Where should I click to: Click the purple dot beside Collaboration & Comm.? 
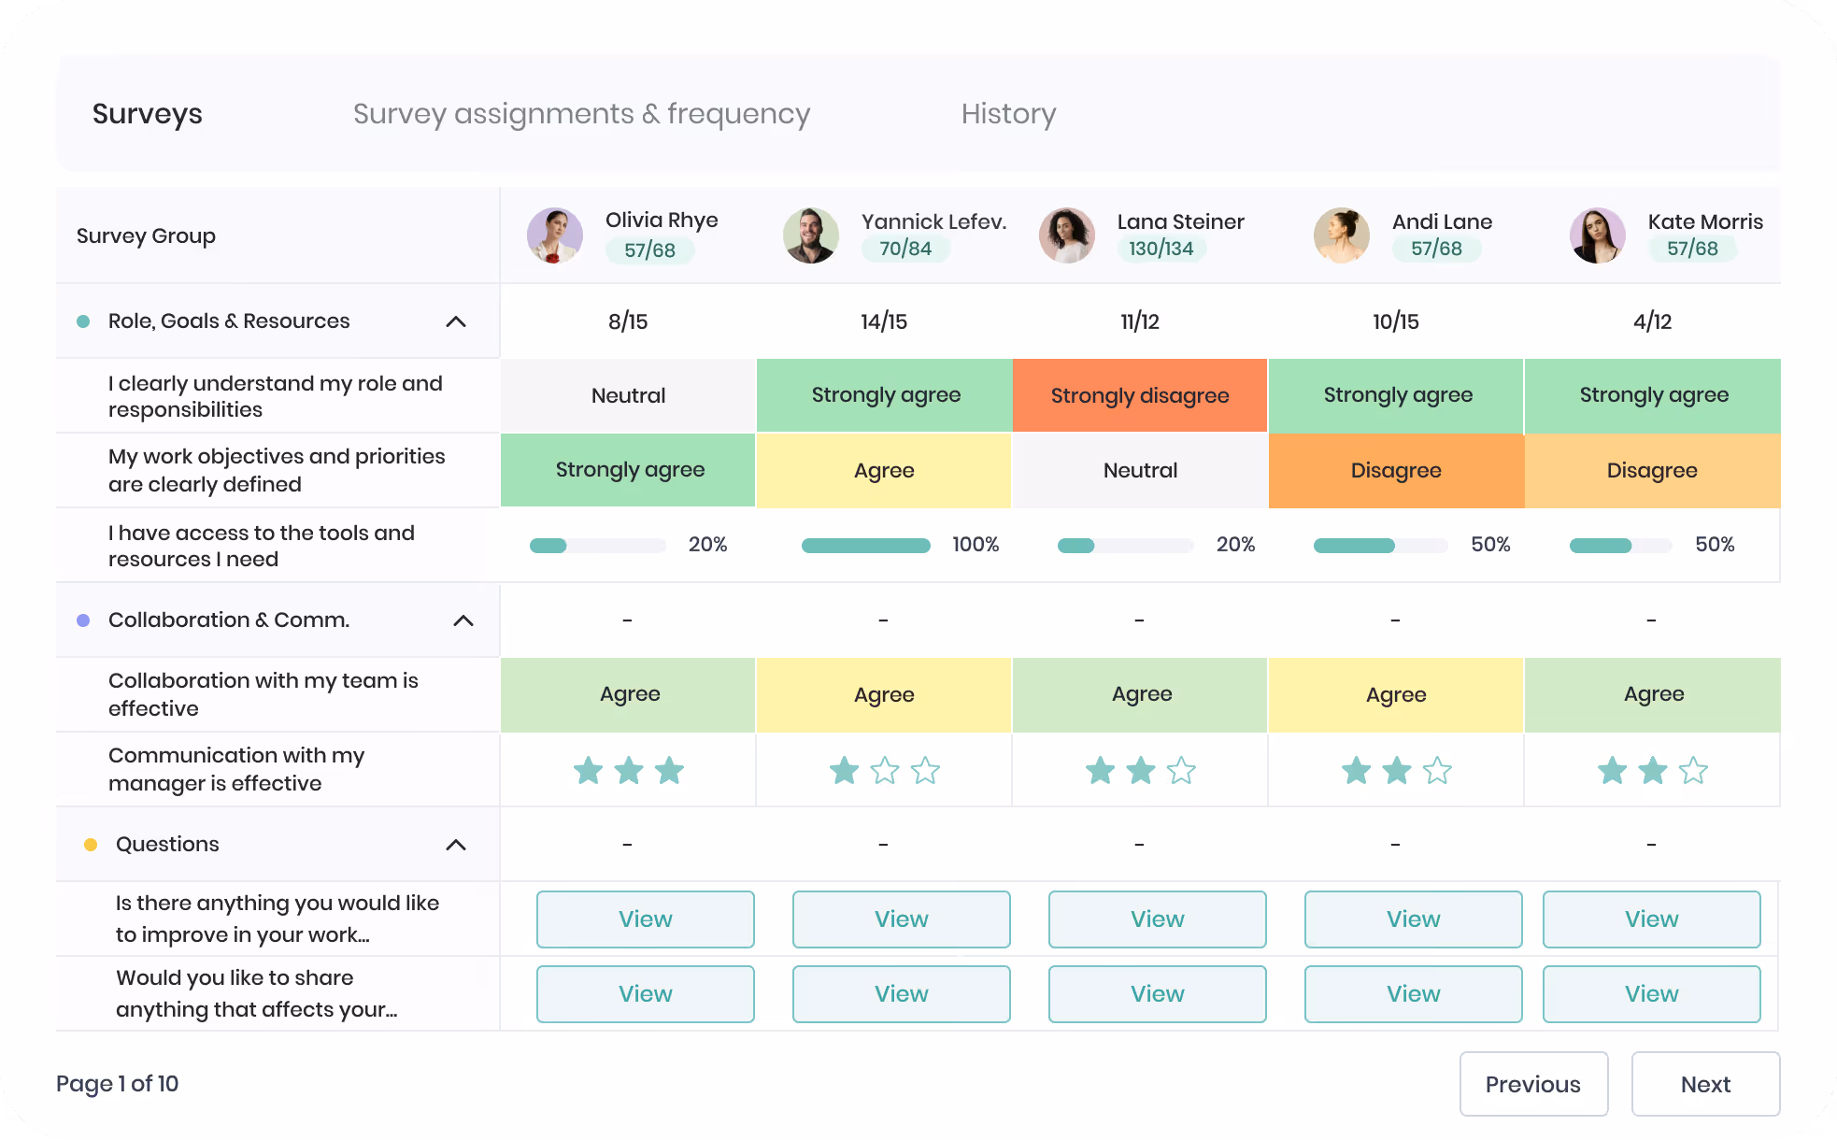[83, 620]
